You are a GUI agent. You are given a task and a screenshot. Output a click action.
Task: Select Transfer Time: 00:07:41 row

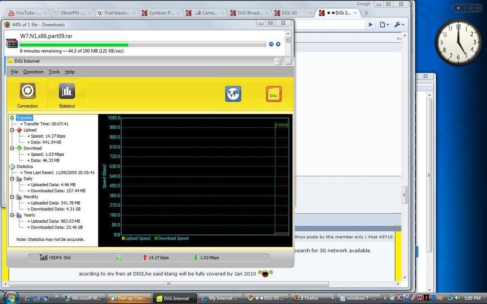click(46, 124)
